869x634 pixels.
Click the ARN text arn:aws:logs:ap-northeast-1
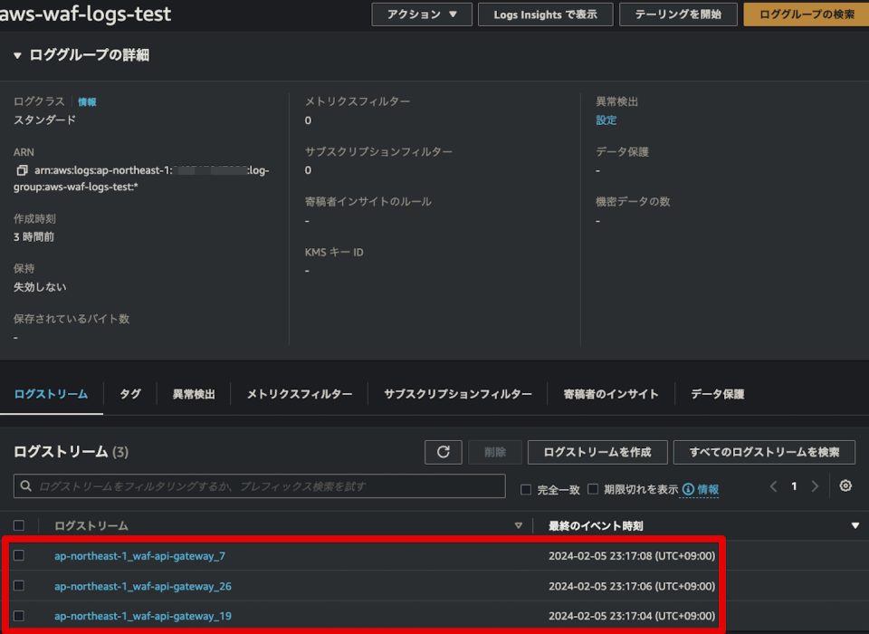(103, 170)
